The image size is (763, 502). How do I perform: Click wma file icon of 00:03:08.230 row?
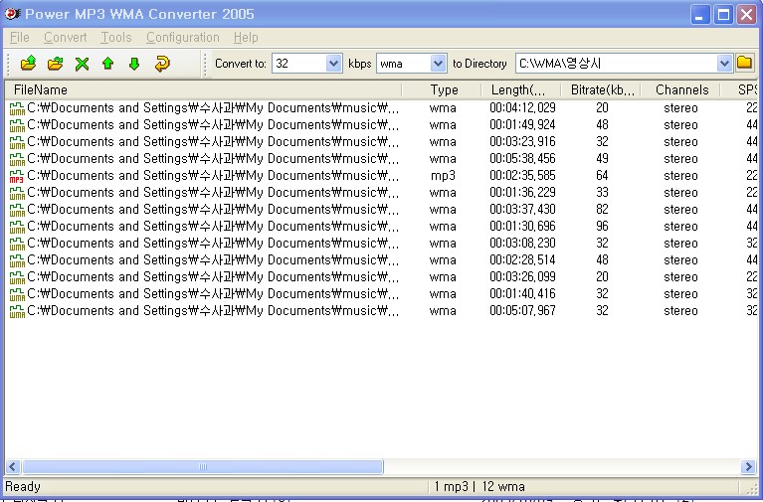tap(17, 244)
